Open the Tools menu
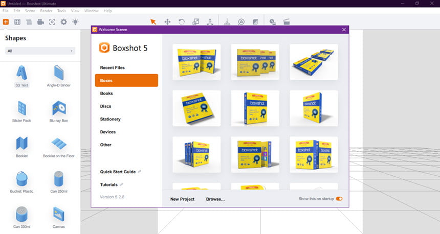The height and width of the screenshot is (234, 440). pos(61,11)
